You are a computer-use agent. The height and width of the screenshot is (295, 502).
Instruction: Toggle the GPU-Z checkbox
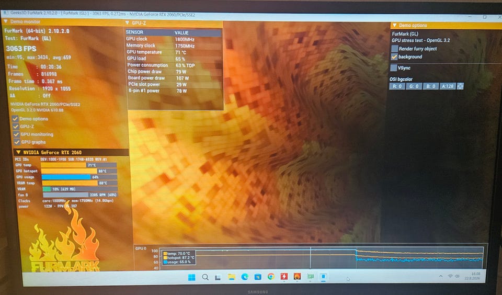pos(15,126)
